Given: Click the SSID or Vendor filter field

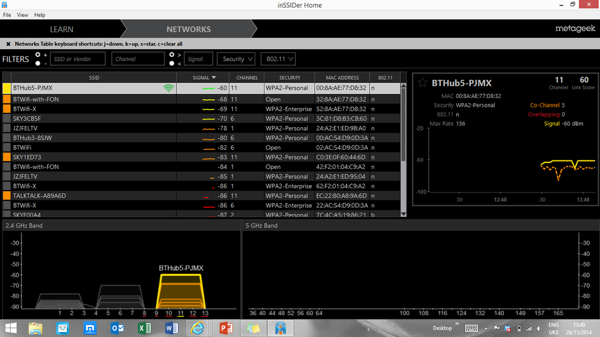Looking at the screenshot, I should 77,59.
